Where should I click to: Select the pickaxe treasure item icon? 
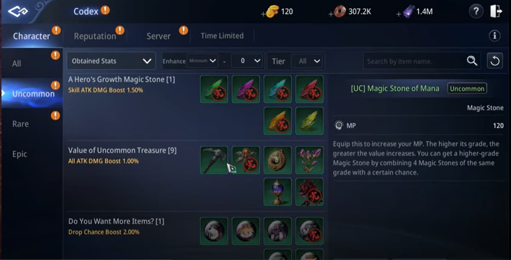click(x=214, y=160)
